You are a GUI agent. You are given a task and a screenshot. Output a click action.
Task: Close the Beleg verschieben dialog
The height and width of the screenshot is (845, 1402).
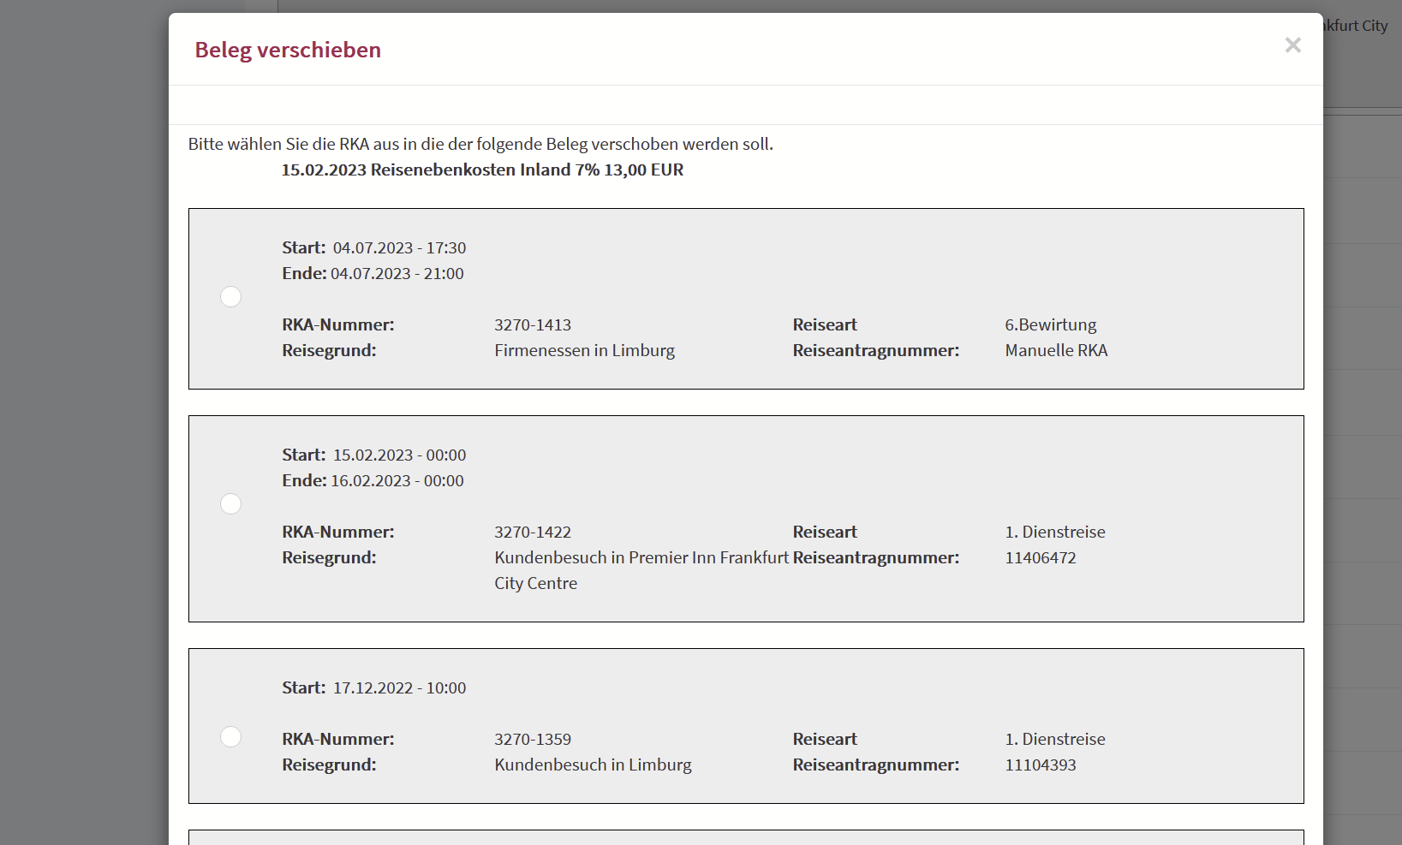(x=1292, y=45)
